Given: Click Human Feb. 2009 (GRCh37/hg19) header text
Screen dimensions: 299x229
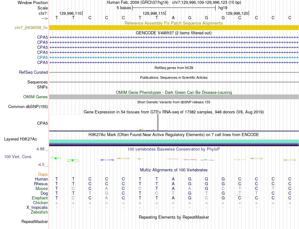Looking at the screenshot, I should (138, 3).
